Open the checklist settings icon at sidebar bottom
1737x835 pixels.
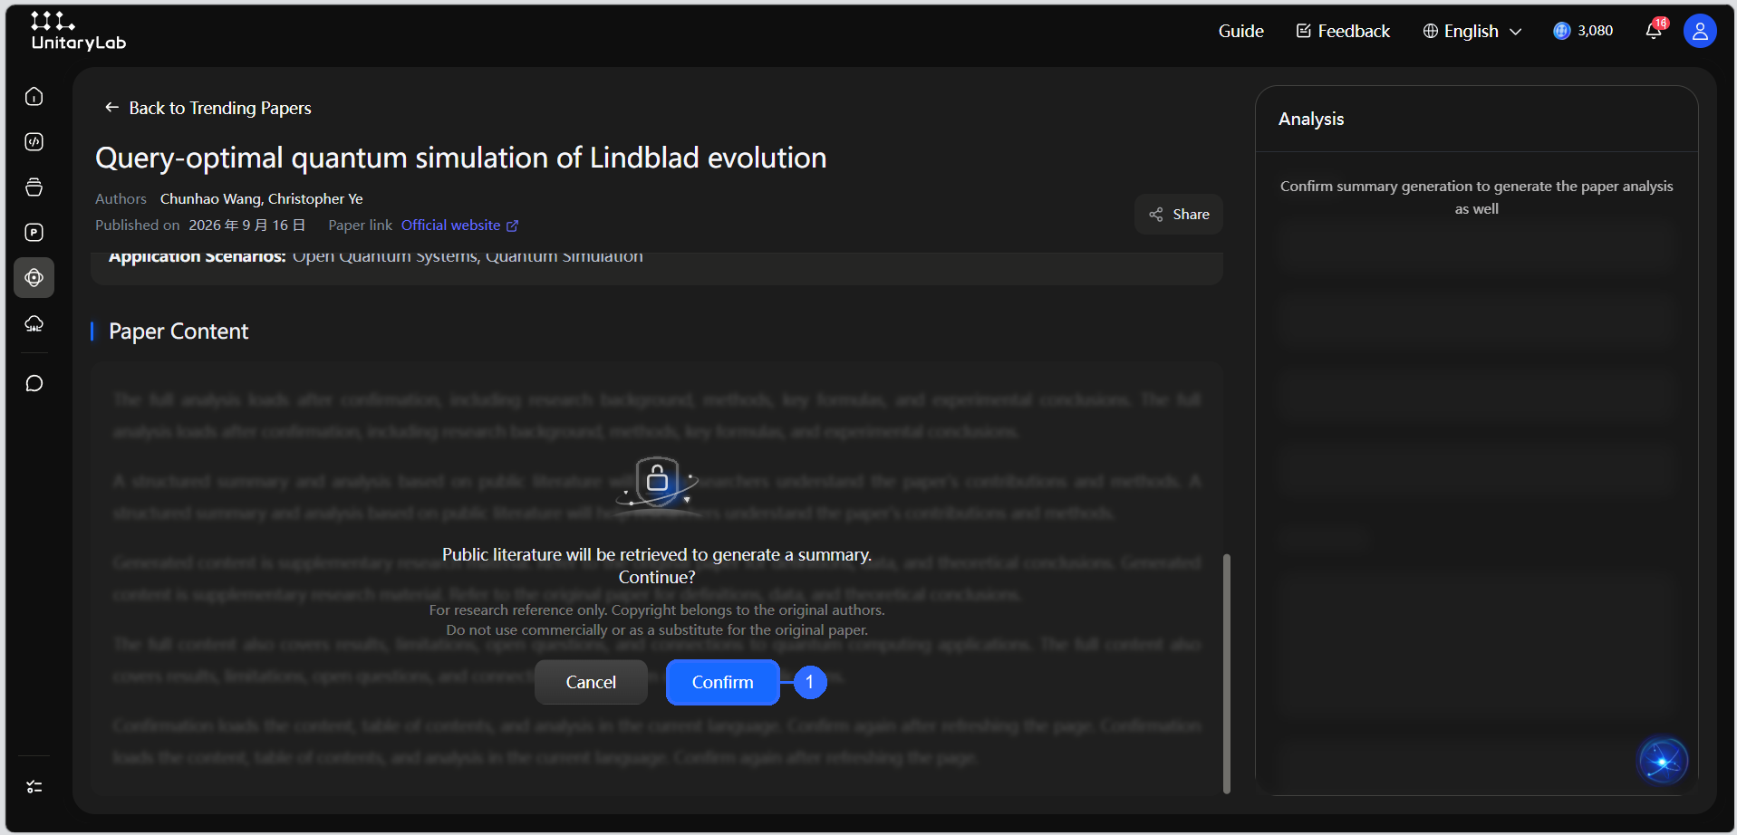34,787
